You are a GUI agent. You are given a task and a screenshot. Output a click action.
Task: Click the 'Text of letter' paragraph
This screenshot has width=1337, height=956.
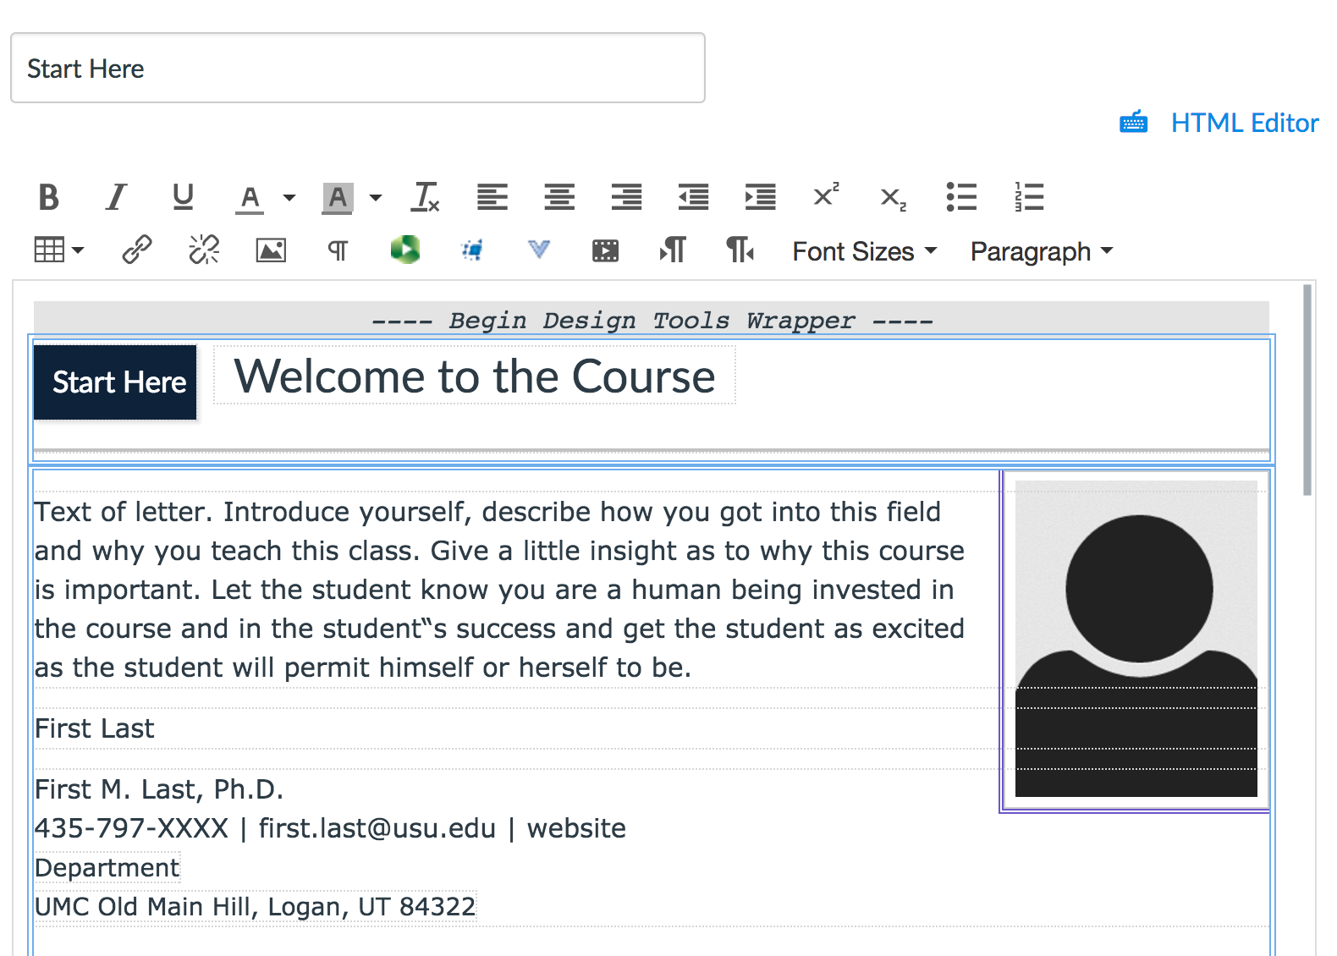point(499,590)
